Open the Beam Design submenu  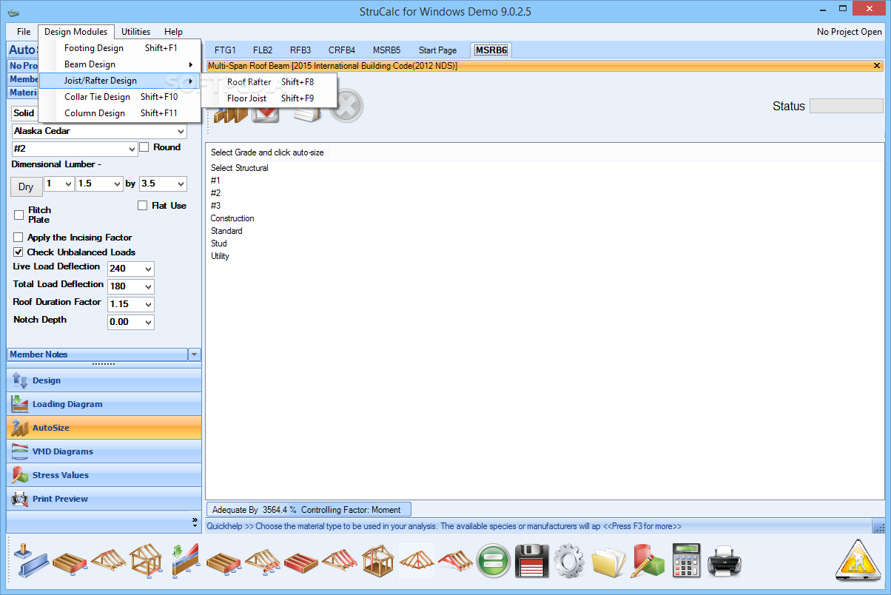(x=120, y=64)
